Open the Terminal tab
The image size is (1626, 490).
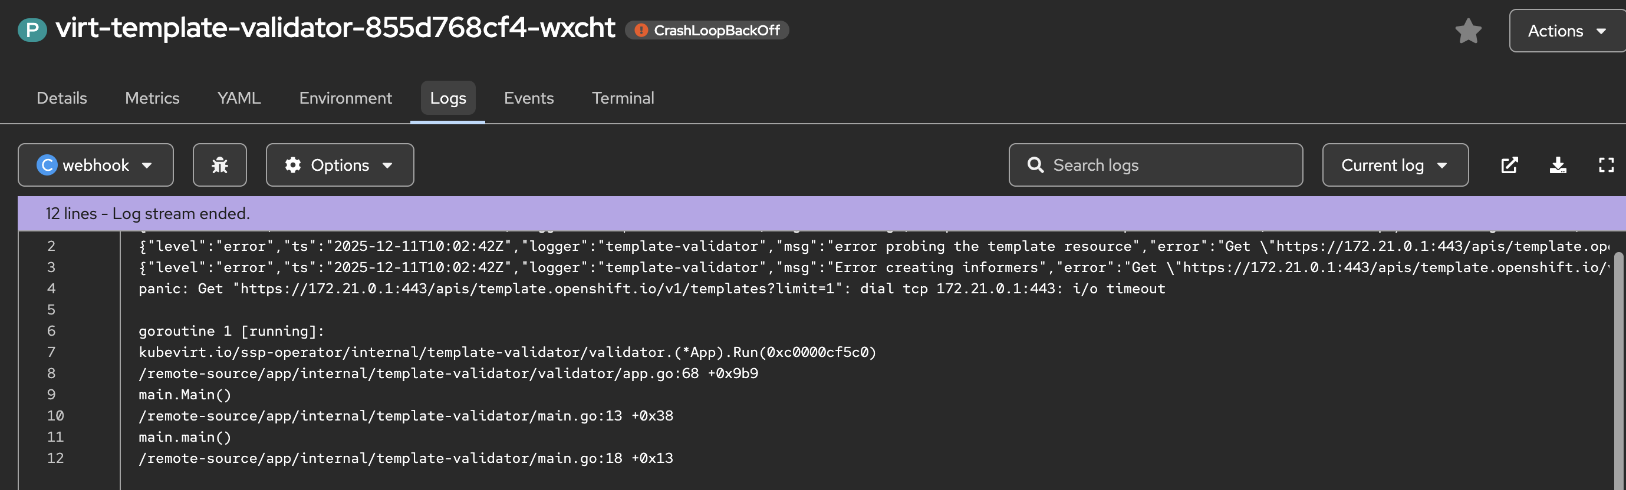click(623, 98)
